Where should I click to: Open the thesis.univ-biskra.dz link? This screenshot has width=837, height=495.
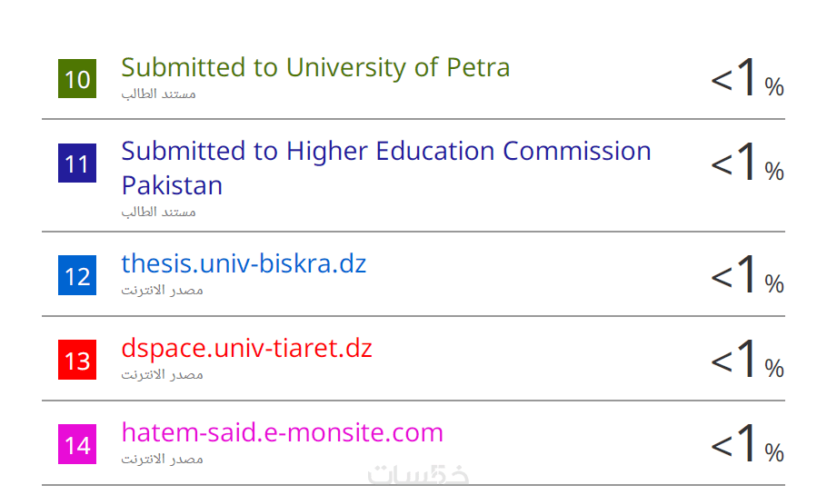(x=244, y=263)
